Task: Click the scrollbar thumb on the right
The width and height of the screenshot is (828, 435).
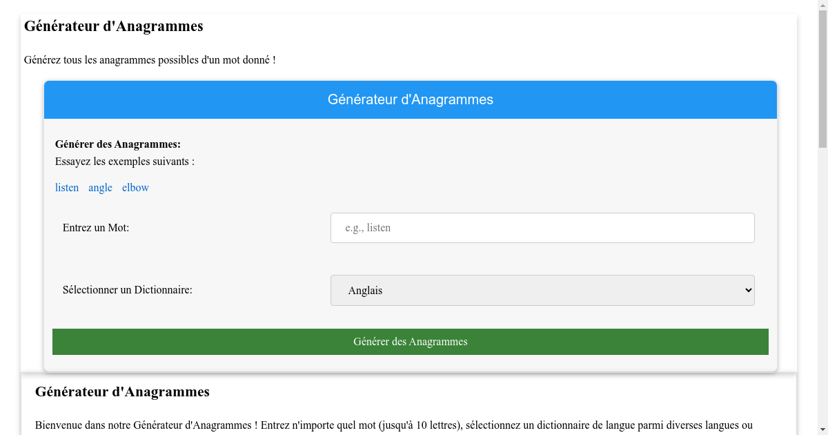Action: pyautogui.click(x=822, y=76)
